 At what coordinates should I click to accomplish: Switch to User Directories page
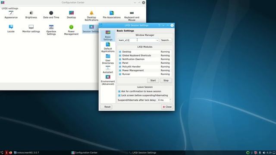coord(108,59)
